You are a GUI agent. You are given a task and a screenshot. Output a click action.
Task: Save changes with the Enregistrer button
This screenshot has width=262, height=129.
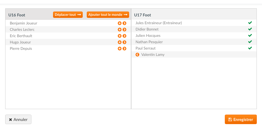coord(241,119)
